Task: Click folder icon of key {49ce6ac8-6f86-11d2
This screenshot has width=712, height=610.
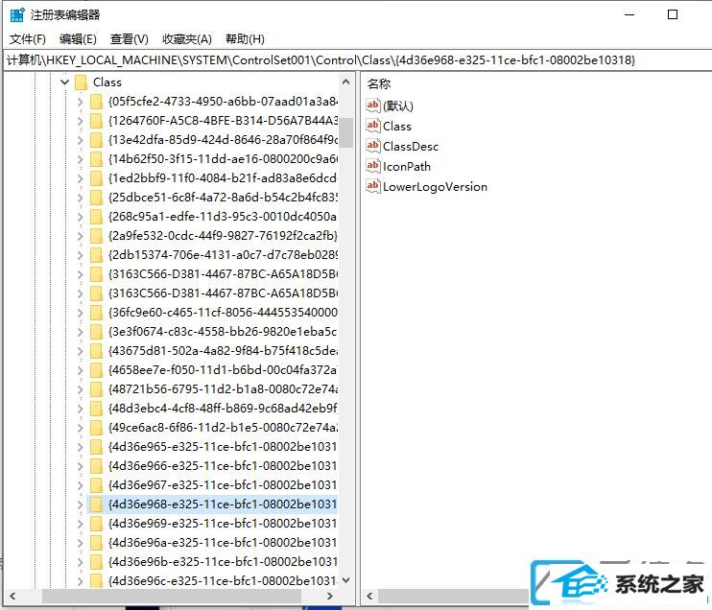Action: (x=96, y=428)
